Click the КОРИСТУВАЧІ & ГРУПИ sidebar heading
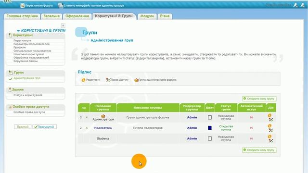The width and height of the screenshot is (308, 173). point(43,31)
